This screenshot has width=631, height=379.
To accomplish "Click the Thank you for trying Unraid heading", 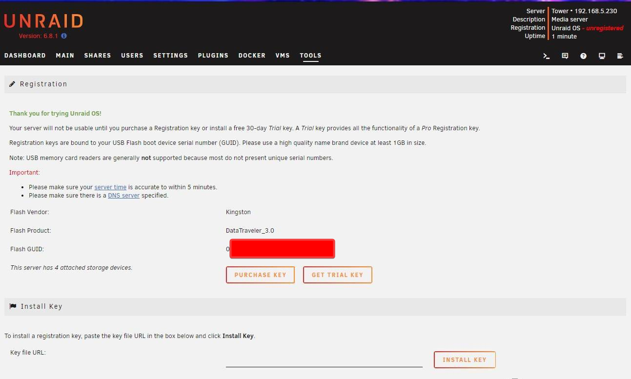I will click(x=55, y=114).
